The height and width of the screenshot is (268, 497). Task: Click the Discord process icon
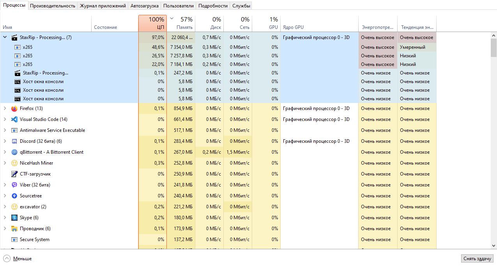point(14,141)
